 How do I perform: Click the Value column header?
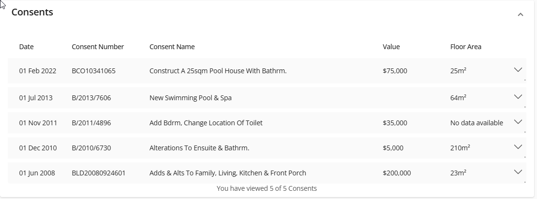click(391, 47)
